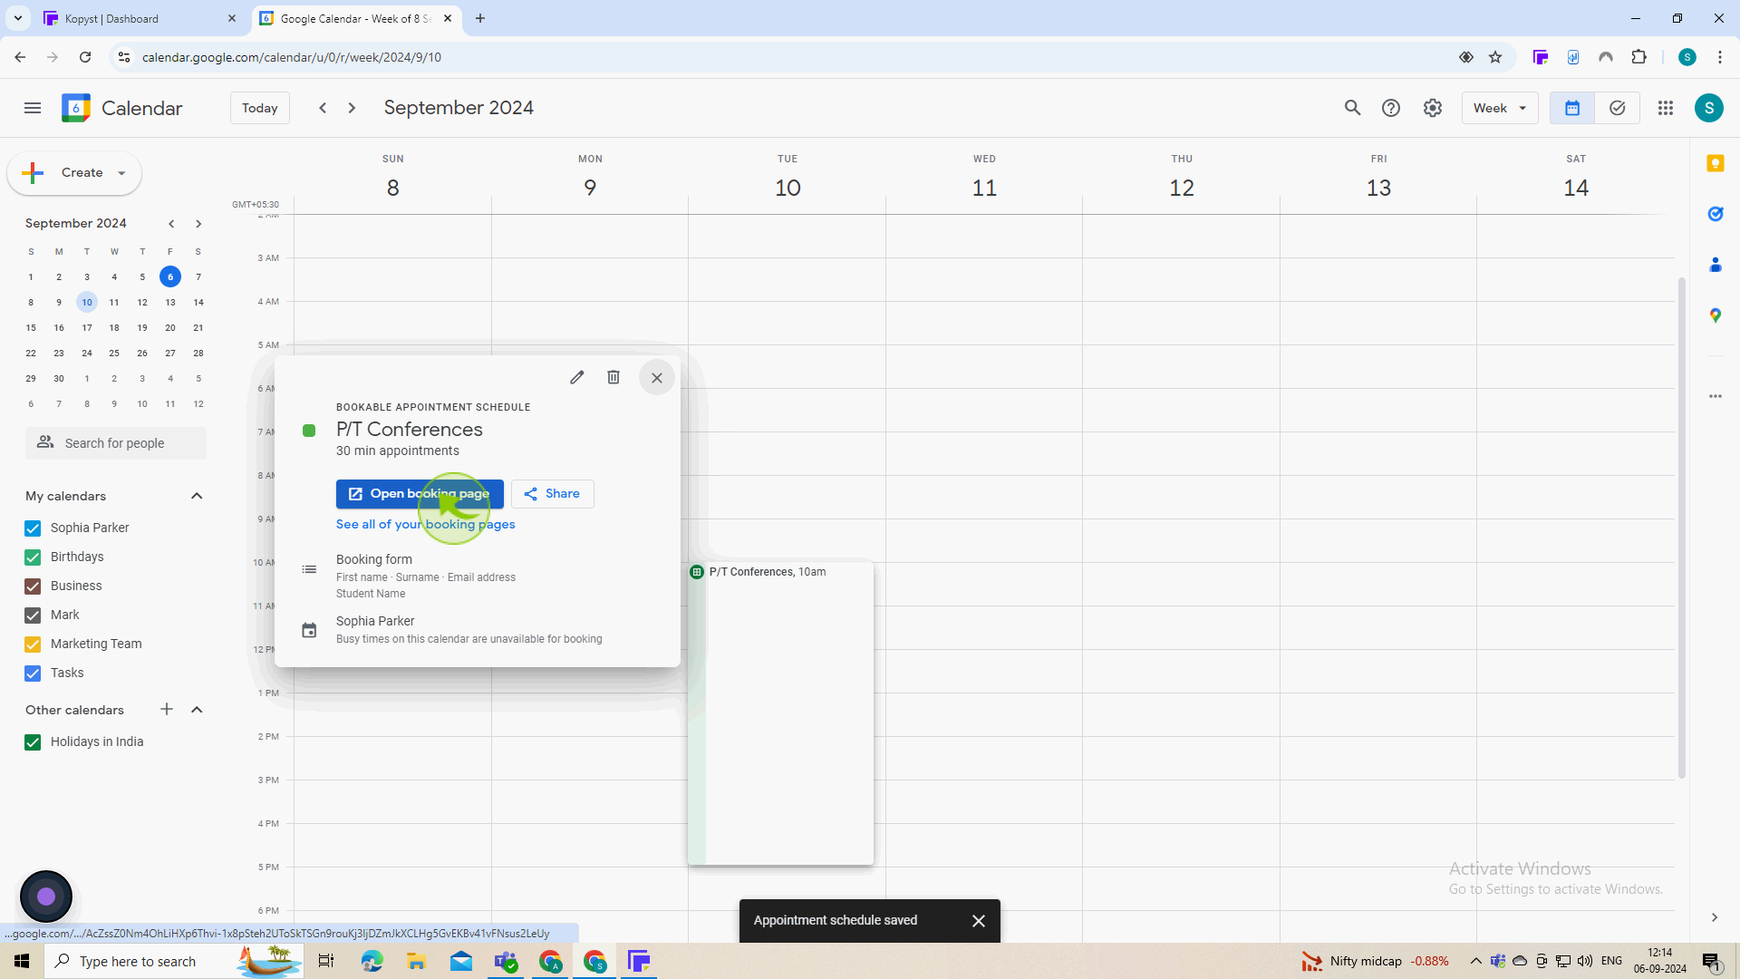Open the Today button to current date
Viewport: 1740px width, 979px height.
(x=258, y=108)
